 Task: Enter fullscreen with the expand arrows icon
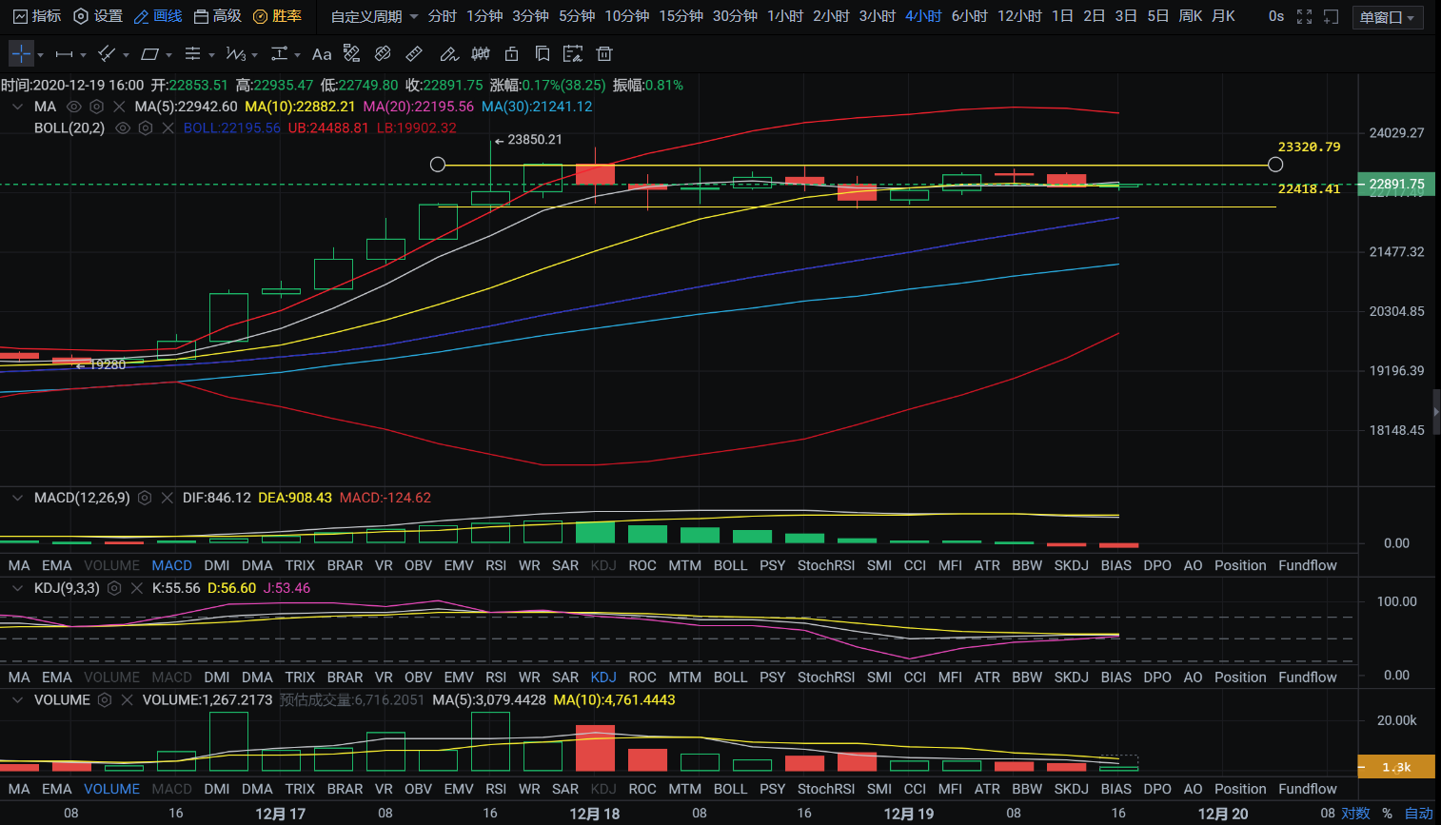[x=1304, y=16]
